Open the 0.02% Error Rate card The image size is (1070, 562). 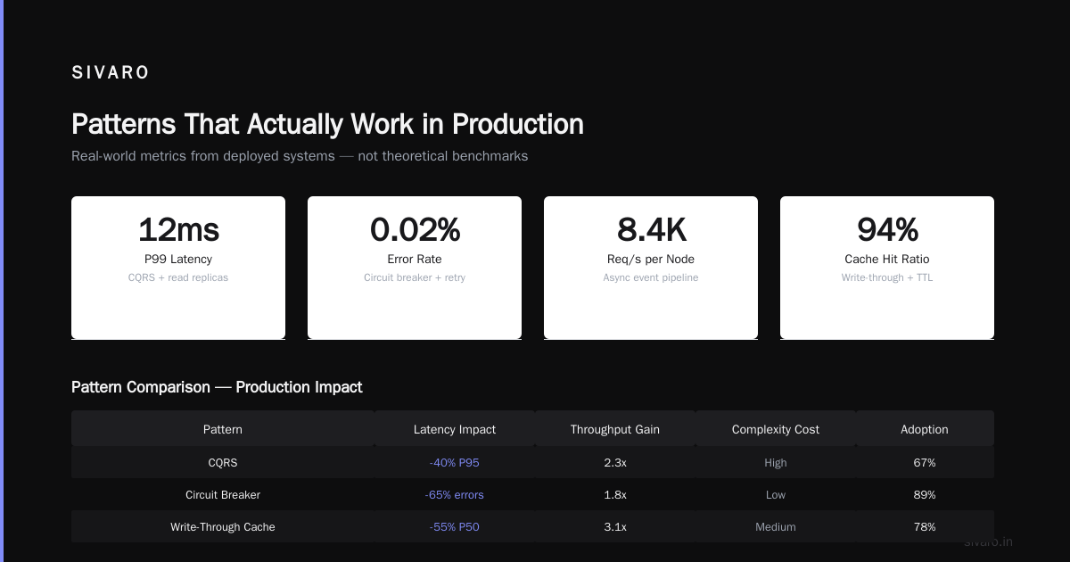(x=415, y=268)
